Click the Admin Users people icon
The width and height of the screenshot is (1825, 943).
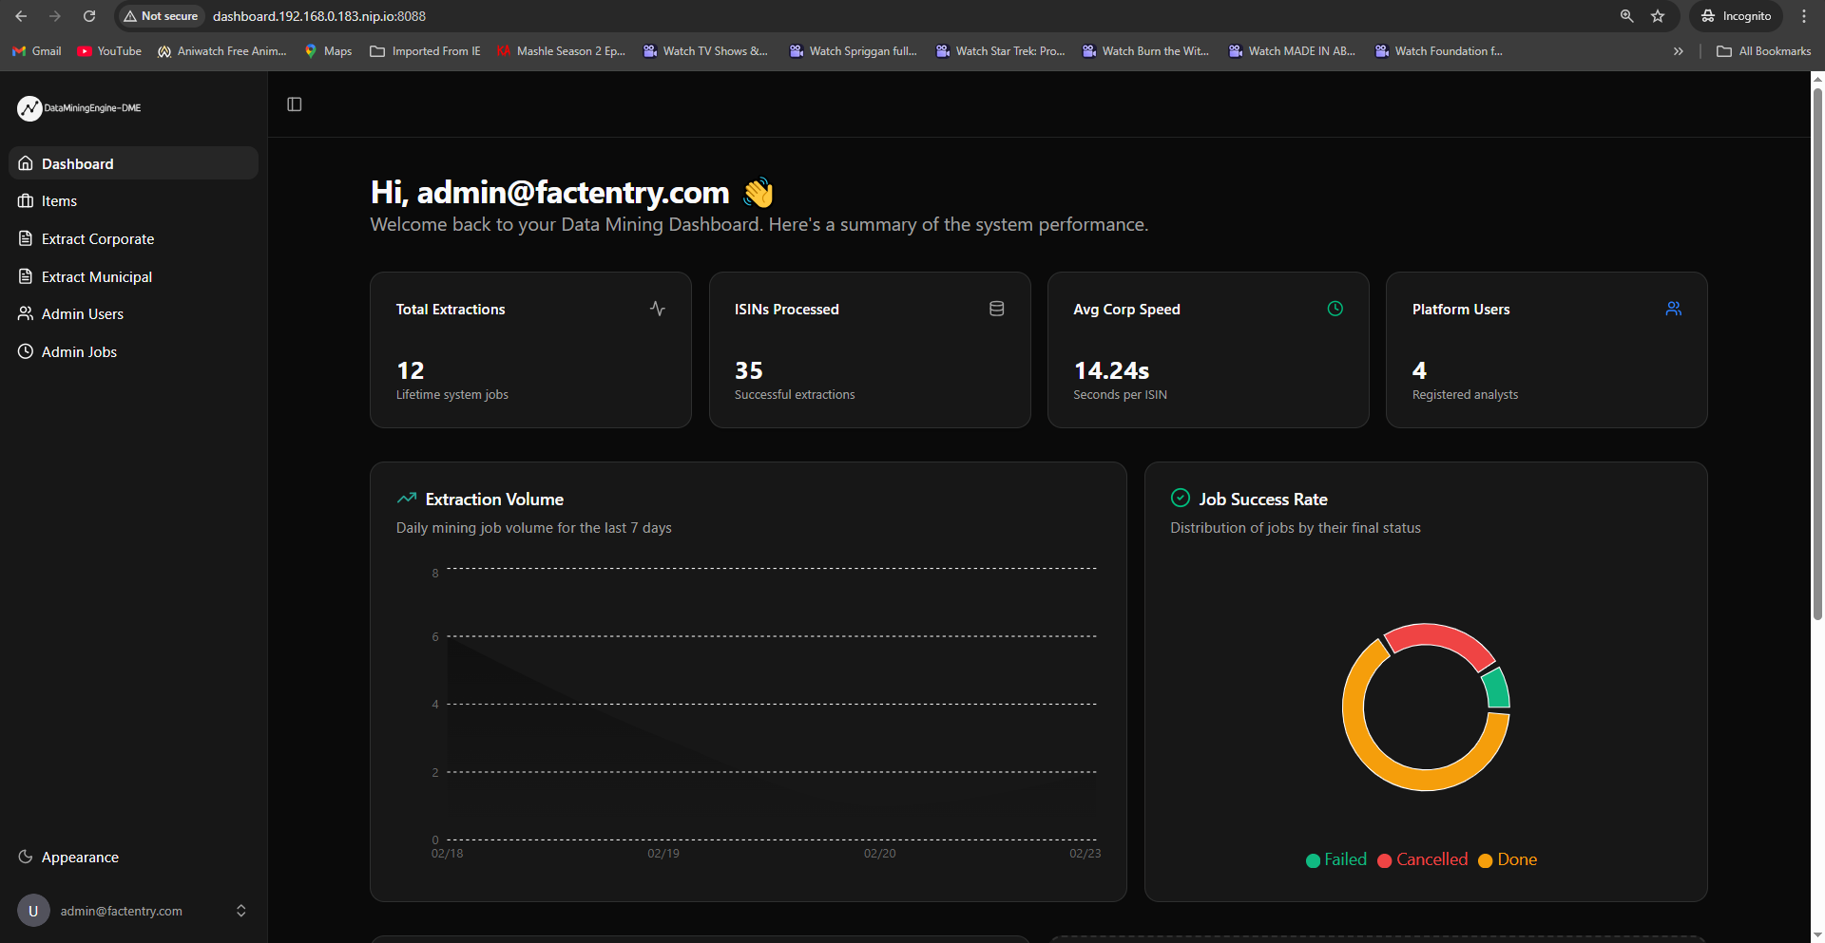tap(26, 313)
